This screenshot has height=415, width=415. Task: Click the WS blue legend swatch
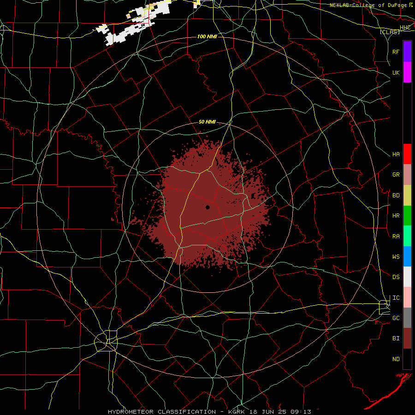[x=407, y=256]
